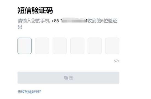Viewport: 151px width, 99px height.
Task: Click the 收到的6位验证 instruction text
Action: click(x=102, y=21)
